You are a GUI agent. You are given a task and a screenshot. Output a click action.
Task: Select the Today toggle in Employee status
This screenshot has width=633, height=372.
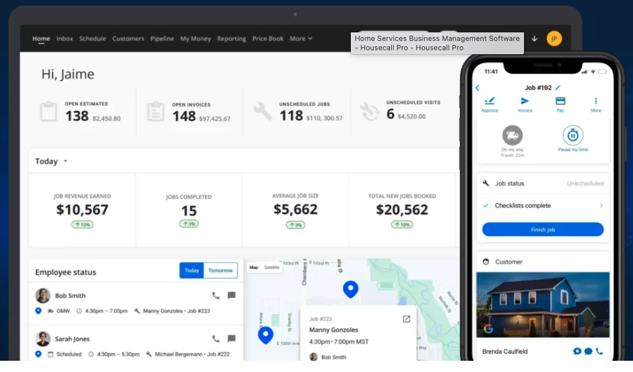tap(192, 271)
